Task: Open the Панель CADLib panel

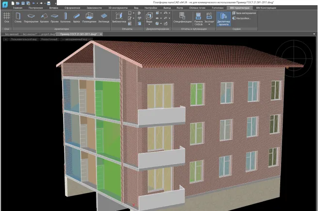Action: 198,18
